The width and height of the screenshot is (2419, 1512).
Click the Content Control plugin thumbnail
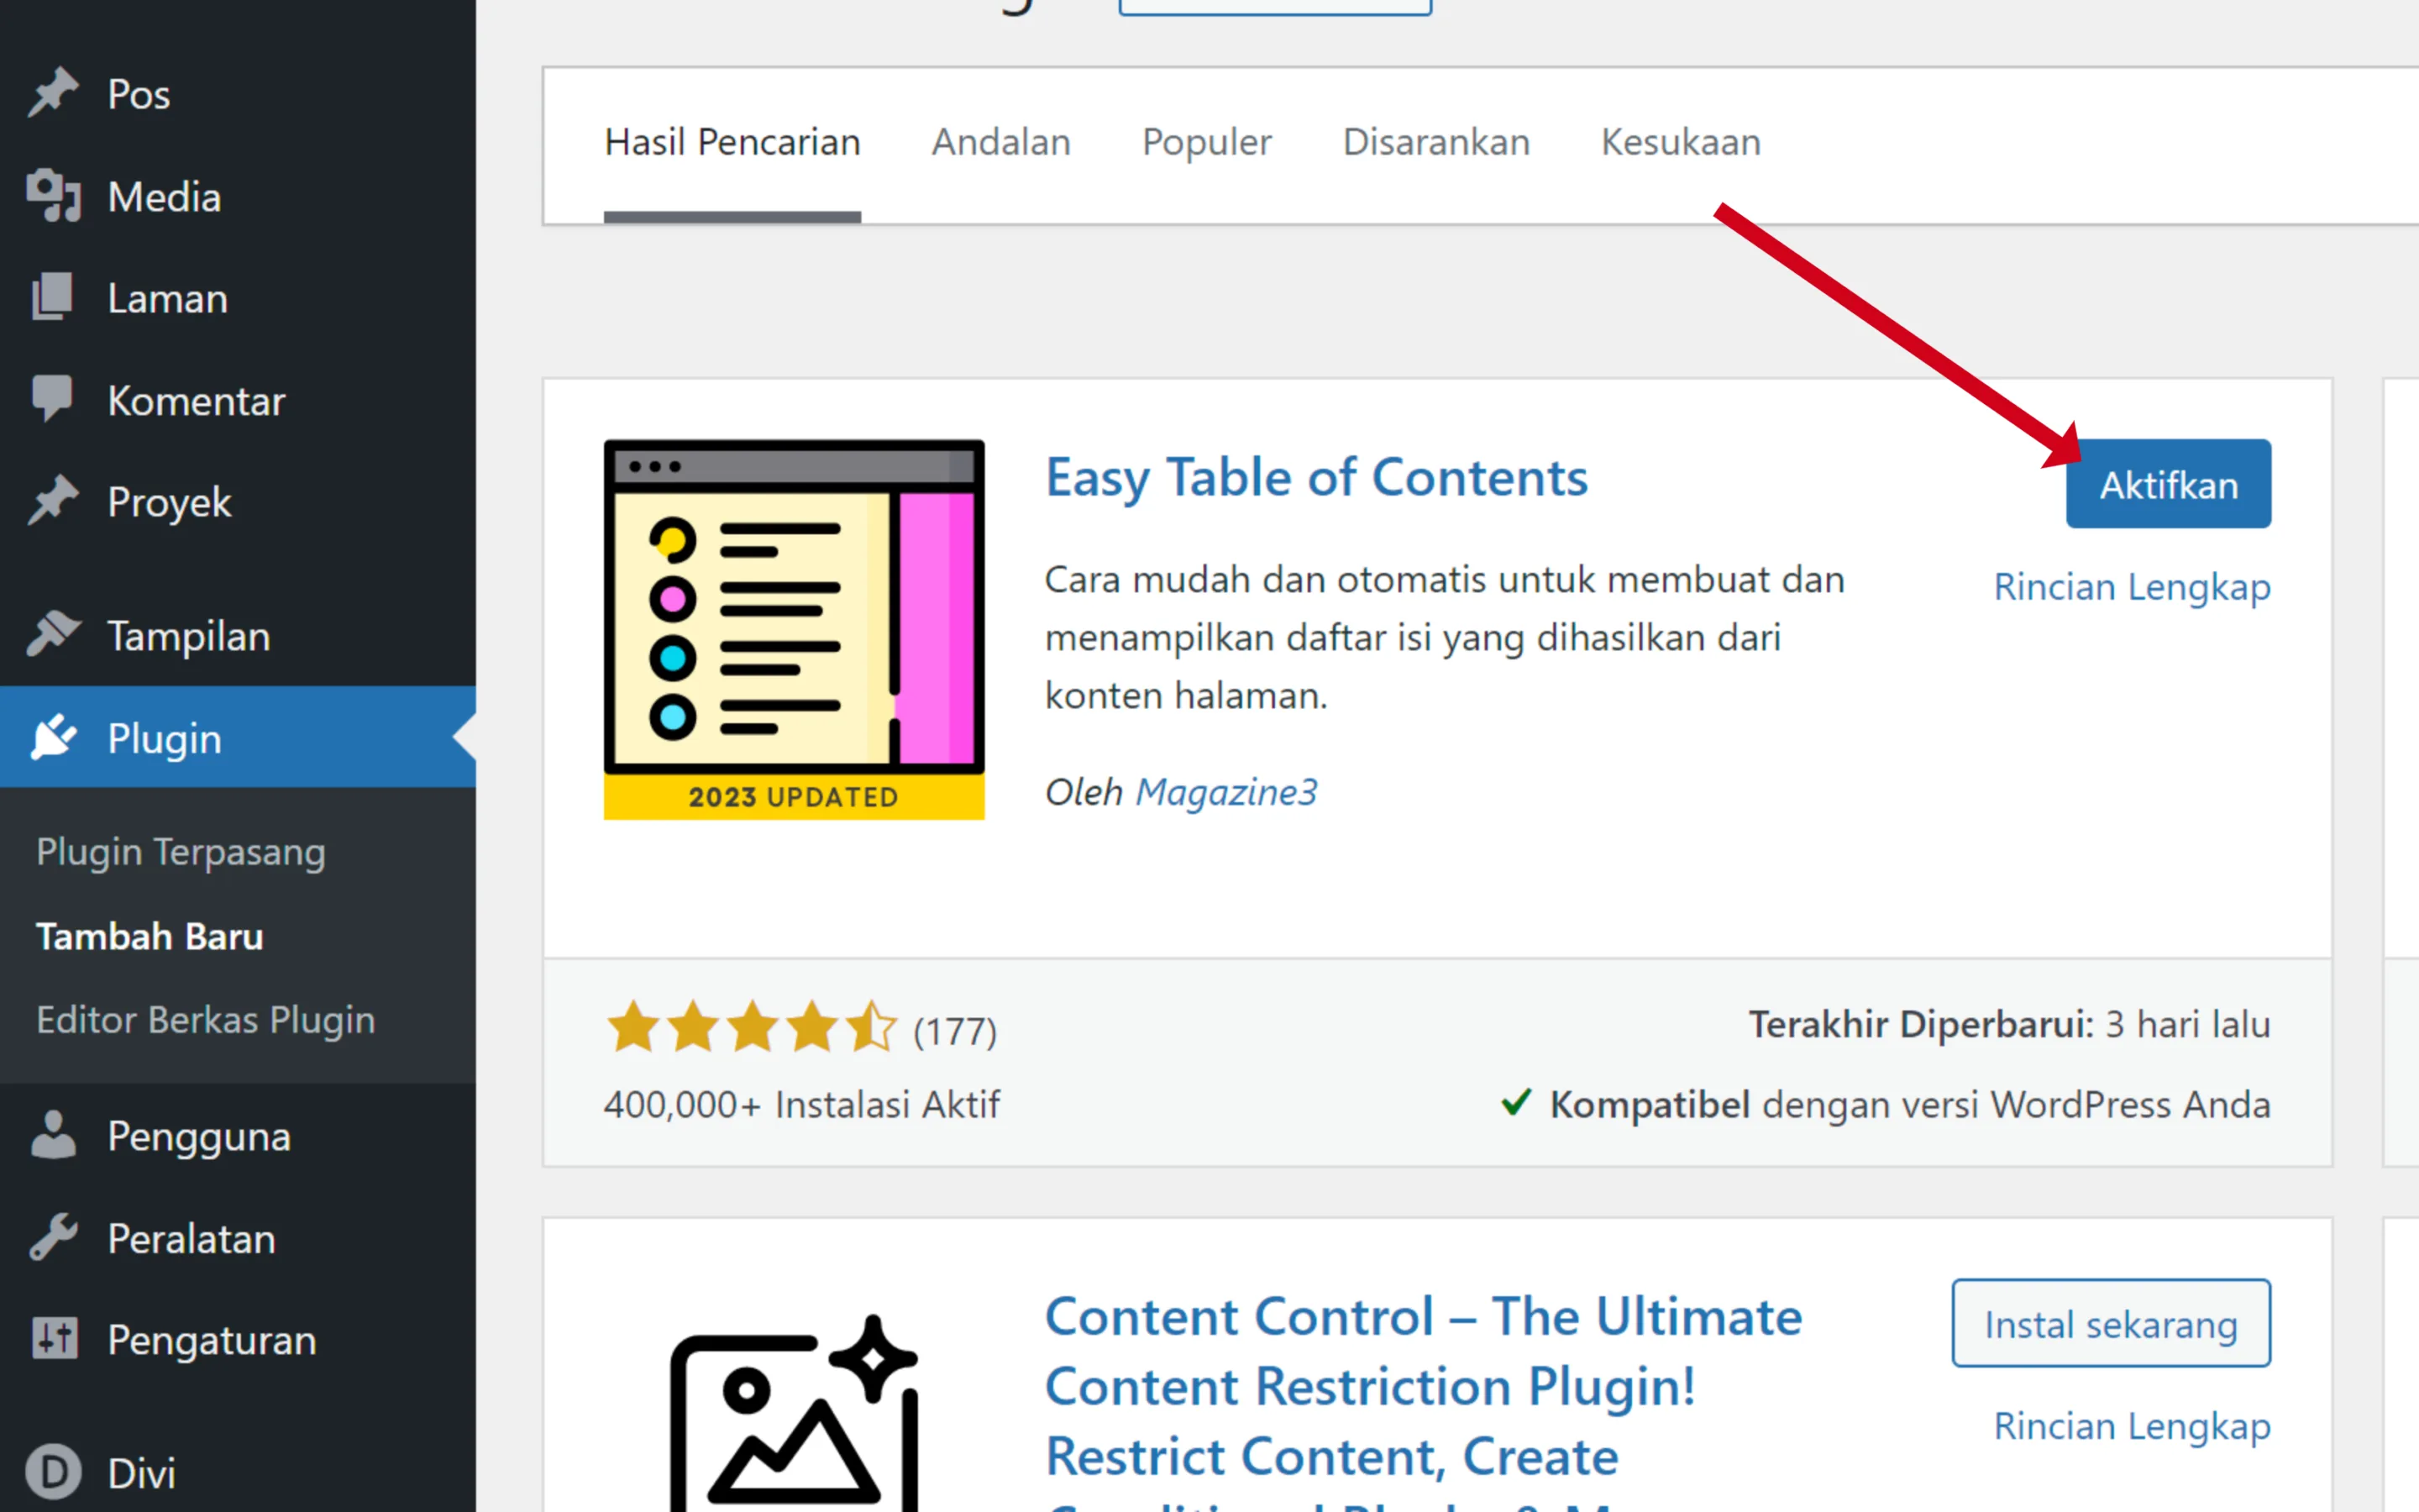point(794,1412)
